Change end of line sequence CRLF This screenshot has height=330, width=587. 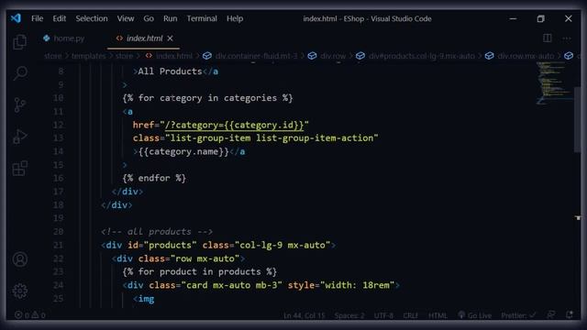click(x=410, y=315)
